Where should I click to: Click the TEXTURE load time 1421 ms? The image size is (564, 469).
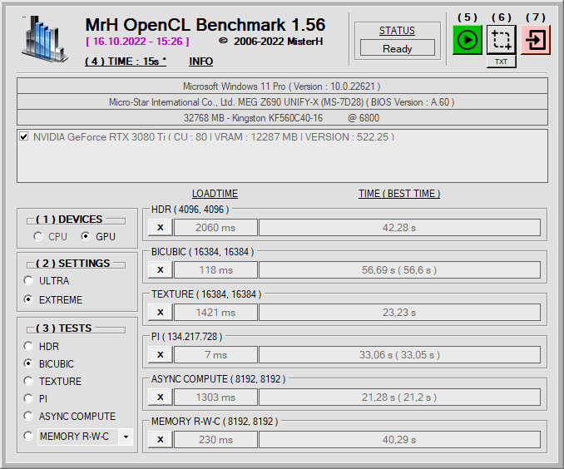(x=215, y=312)
